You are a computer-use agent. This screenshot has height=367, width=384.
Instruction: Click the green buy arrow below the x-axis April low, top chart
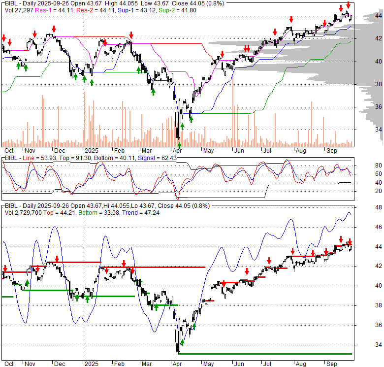pos(179,145)
